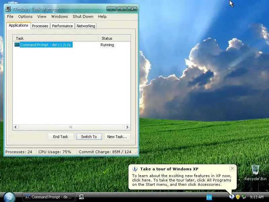Switch to the Processes tab
Viewport: 269px width, 202px height.
pyautogui.click(x=40, y=26)
